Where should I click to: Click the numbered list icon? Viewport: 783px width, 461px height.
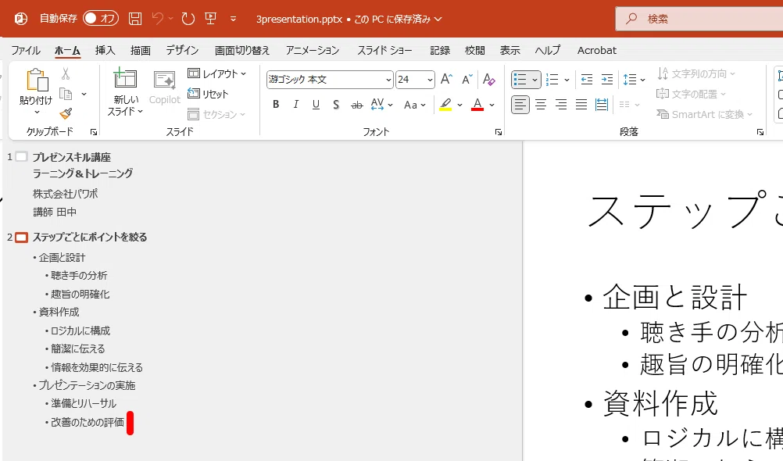click(x=552, y=80)
